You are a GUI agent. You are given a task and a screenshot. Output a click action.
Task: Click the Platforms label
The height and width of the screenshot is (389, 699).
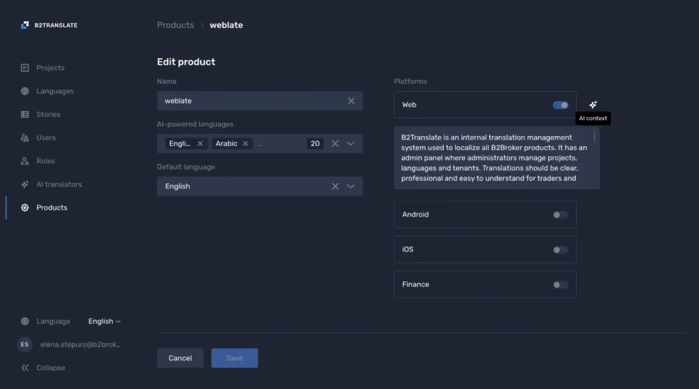[x=410, y=81]
